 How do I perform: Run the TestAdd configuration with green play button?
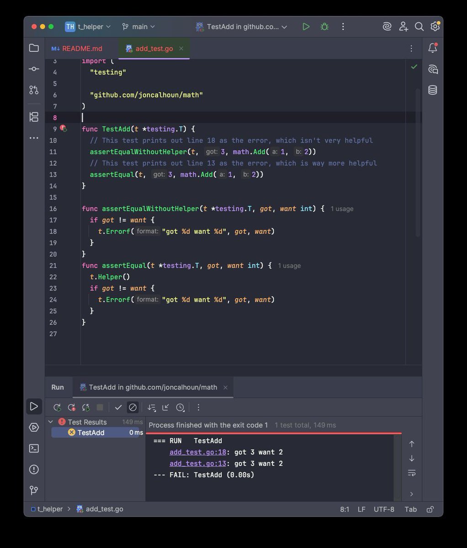(306, 26)
